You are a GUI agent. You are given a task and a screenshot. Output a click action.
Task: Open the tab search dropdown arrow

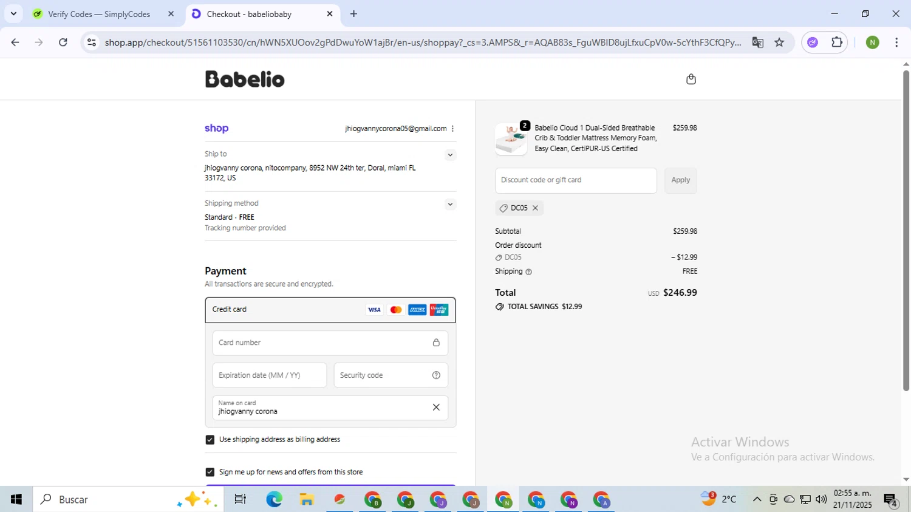click(x=13, y=13)
